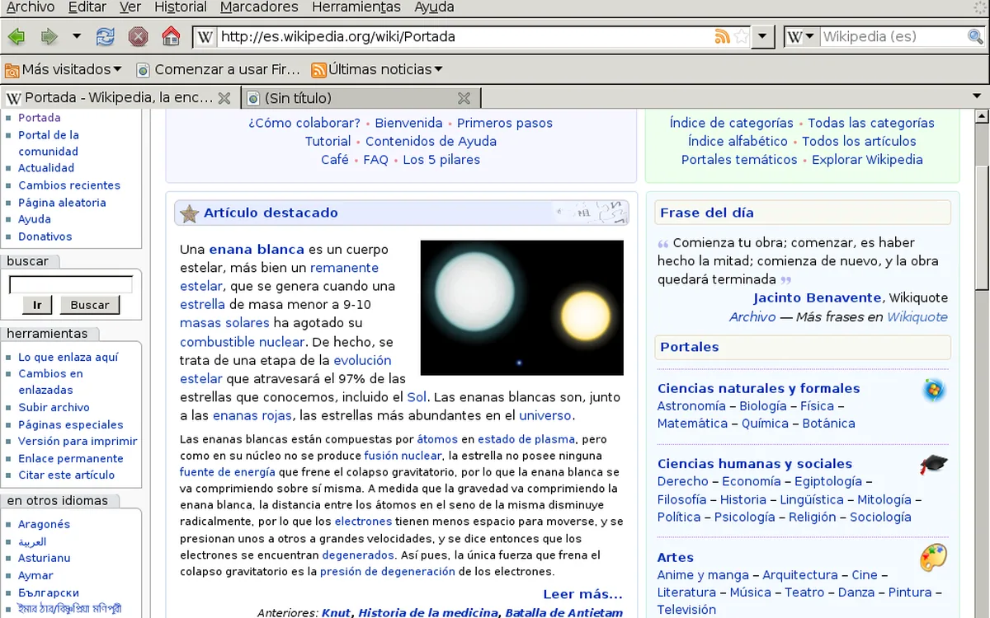Click the scrollbar up arrow
This screenshot has width=990, height=618.
point(982,117)
